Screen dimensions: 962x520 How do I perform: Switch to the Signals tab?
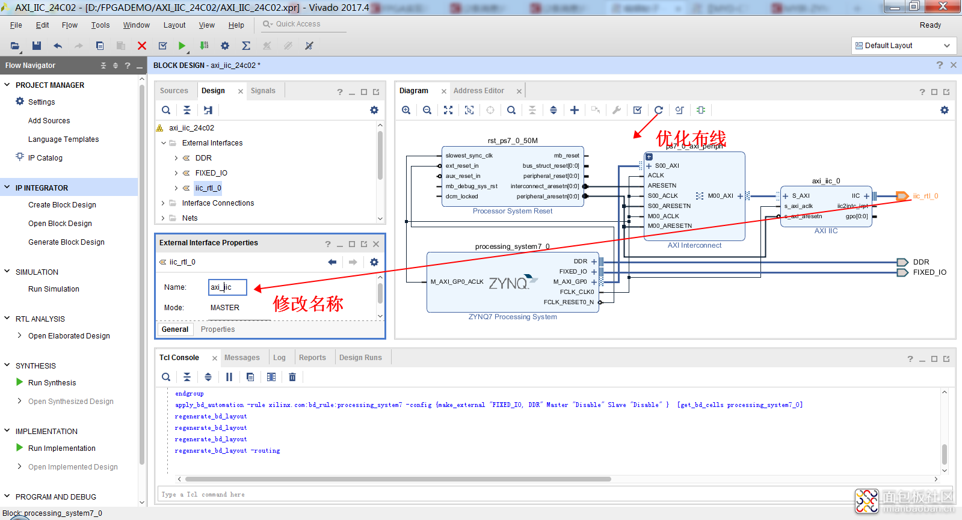(x=263, y=91)
